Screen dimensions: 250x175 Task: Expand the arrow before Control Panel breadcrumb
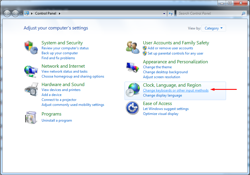coord(32,13)
